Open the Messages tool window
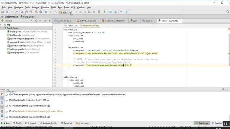This screenshot has height=129, width=230. coord(82,123)
